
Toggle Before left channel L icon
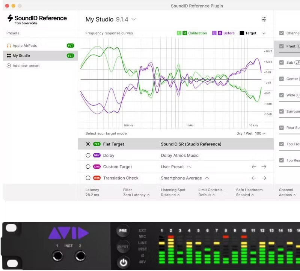214,33
